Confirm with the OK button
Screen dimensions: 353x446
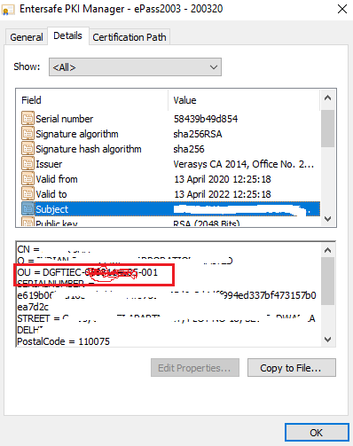[x=317, y=433]
